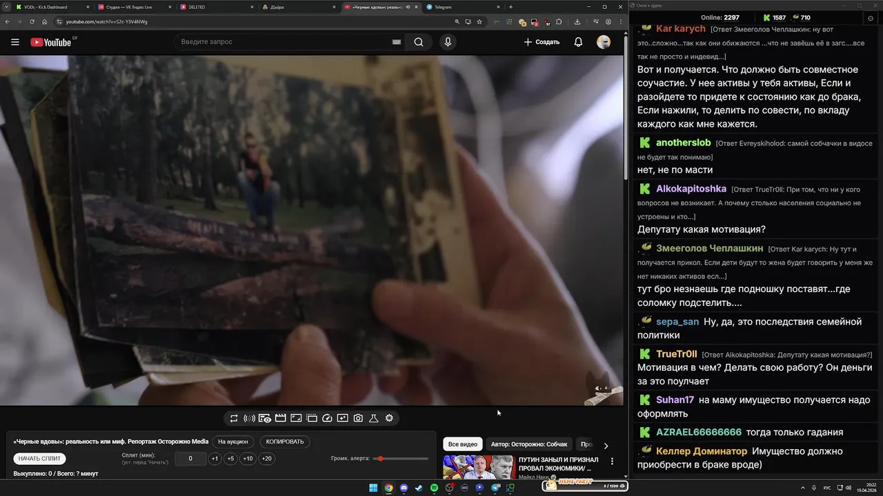Bookmark this page with star icon
Image resolution: width=883 pixels, height=496 pixels.
pos(479,21)
